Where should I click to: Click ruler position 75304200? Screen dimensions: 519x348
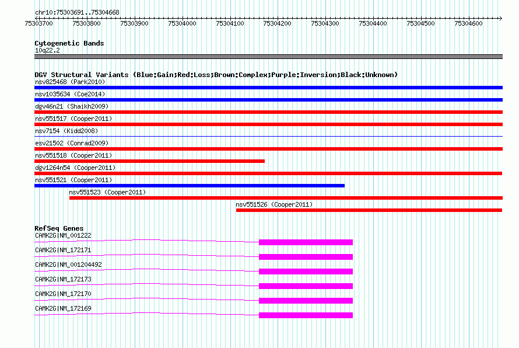278,23
